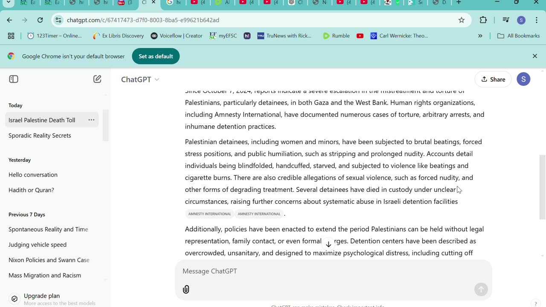Click the address bar URL

pyautogui.click(x=143, y=20)
